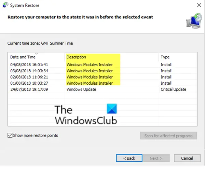Screen dimensions: 205x171
Task: Click the System Restore title bar icon
Action: [5, 5]
